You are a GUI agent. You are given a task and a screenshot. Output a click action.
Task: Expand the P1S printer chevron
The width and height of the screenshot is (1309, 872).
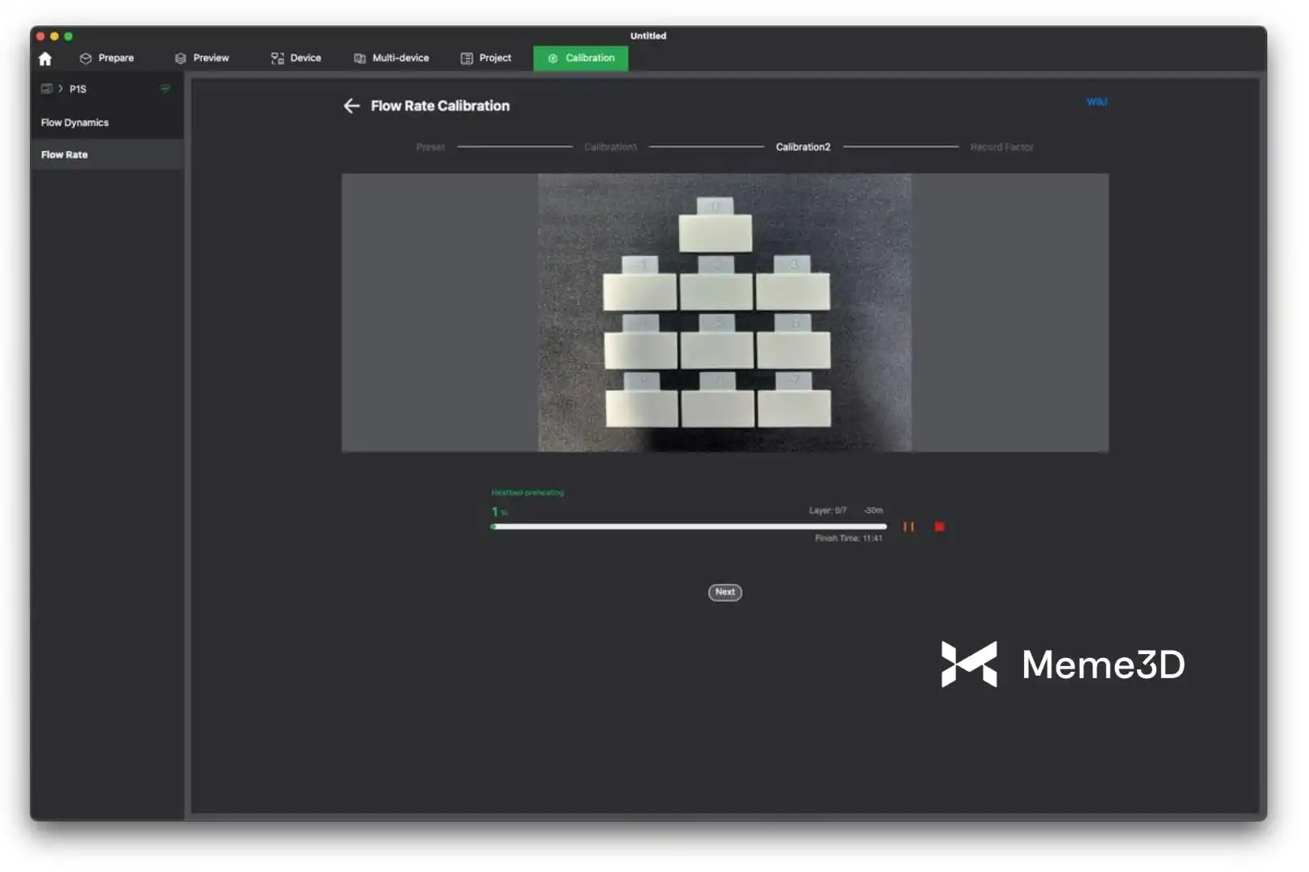tap(61, 89)
